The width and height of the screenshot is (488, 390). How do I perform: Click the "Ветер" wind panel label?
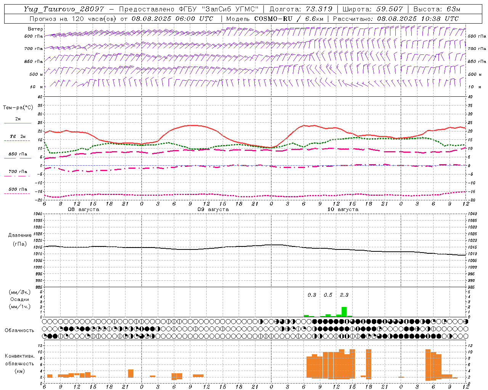click(x=35, y=29)
